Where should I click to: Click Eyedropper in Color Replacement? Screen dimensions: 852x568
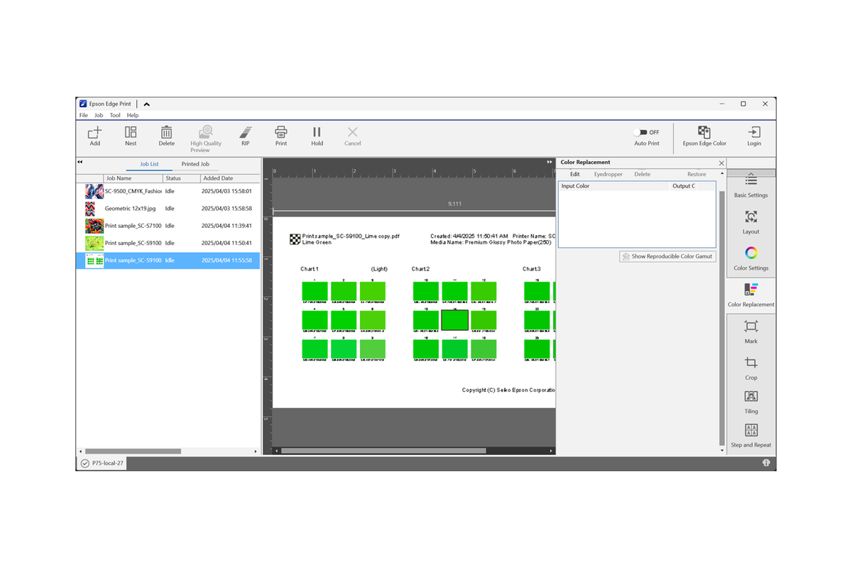point(608,174)
